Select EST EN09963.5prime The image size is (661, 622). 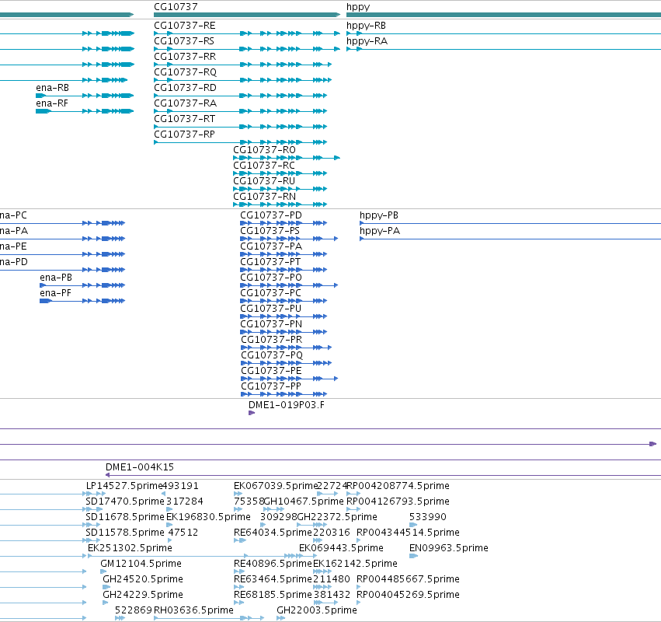448,548
